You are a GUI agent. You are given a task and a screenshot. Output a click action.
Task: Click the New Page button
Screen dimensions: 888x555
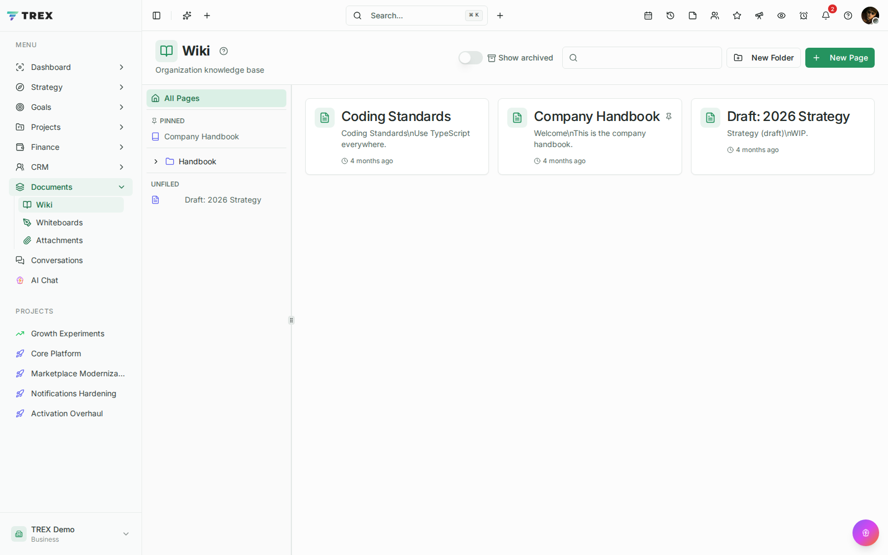coord(840,58)
